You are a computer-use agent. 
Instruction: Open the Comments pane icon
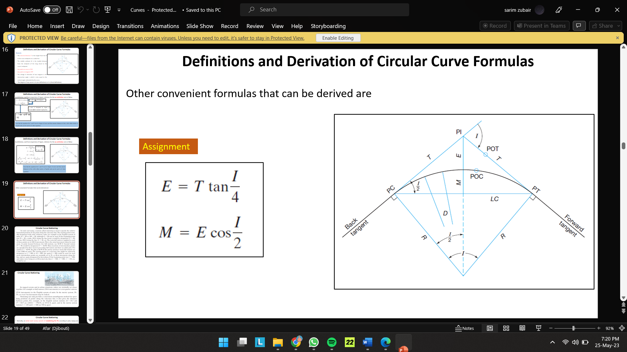579,26
